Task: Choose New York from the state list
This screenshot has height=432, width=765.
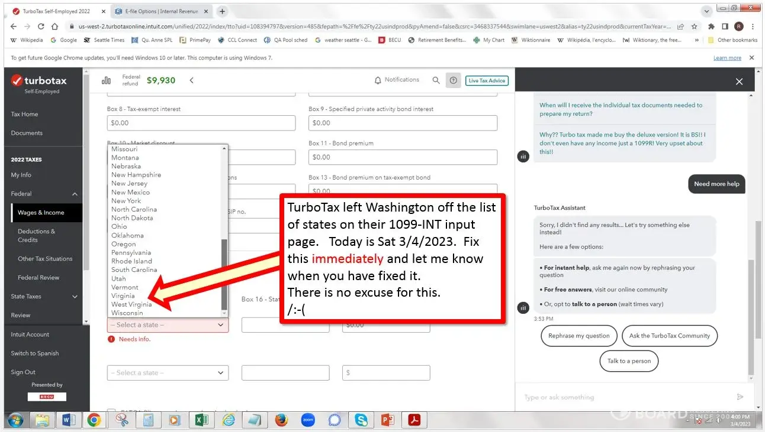Action: click(x=126, y=201)
